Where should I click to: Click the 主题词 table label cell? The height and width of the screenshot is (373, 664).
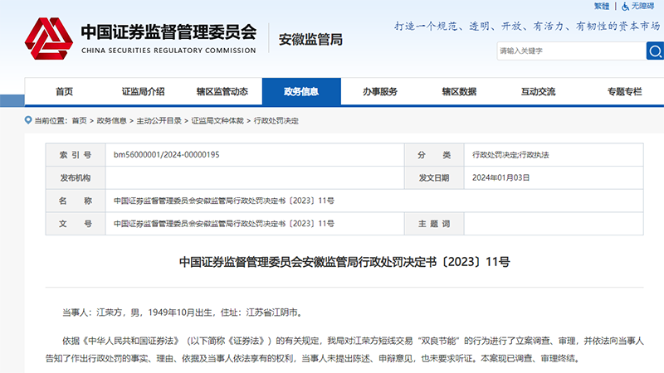click(x=434, y=224)
